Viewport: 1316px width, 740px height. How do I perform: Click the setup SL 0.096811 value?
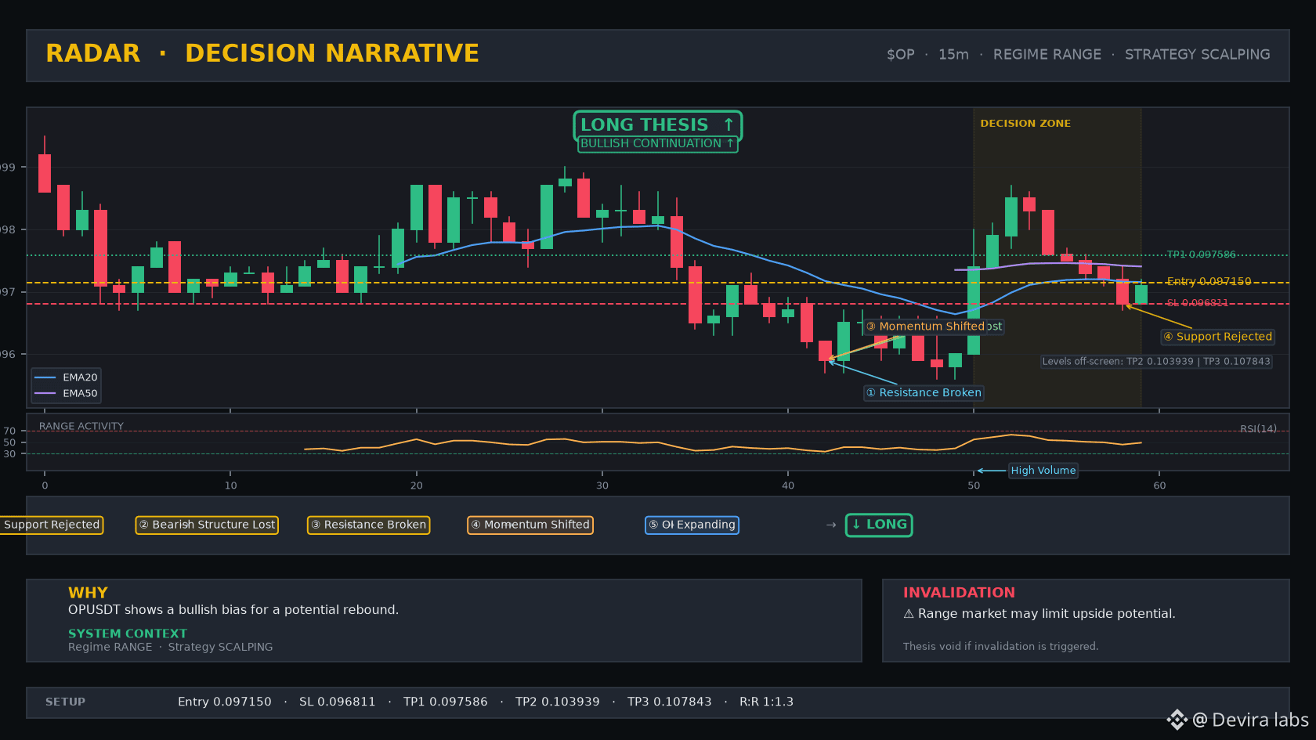(x=337, y=702)
